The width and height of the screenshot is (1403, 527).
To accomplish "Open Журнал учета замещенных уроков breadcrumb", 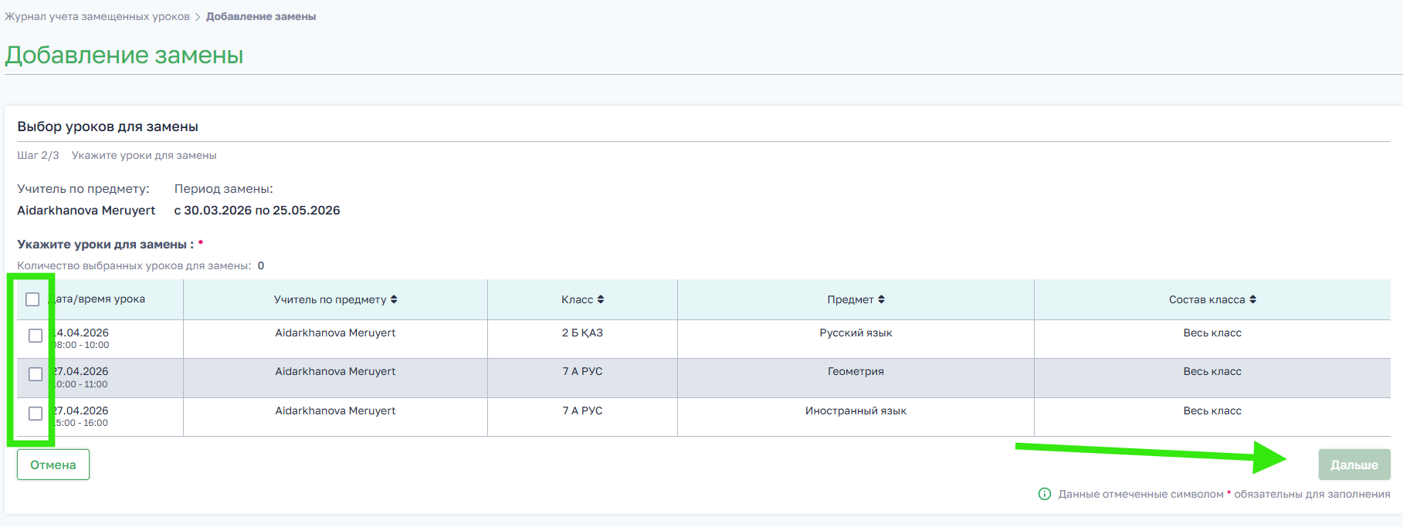I will [97, 17].
